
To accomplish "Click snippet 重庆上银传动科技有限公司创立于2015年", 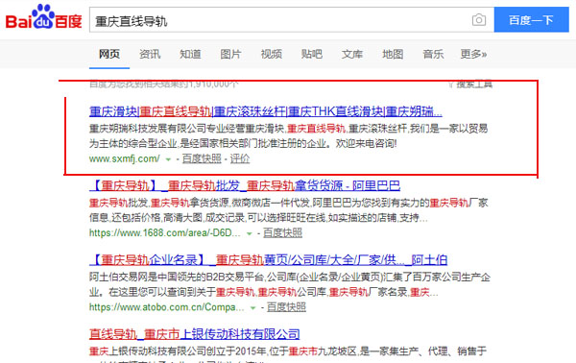I will pos(178,351).
